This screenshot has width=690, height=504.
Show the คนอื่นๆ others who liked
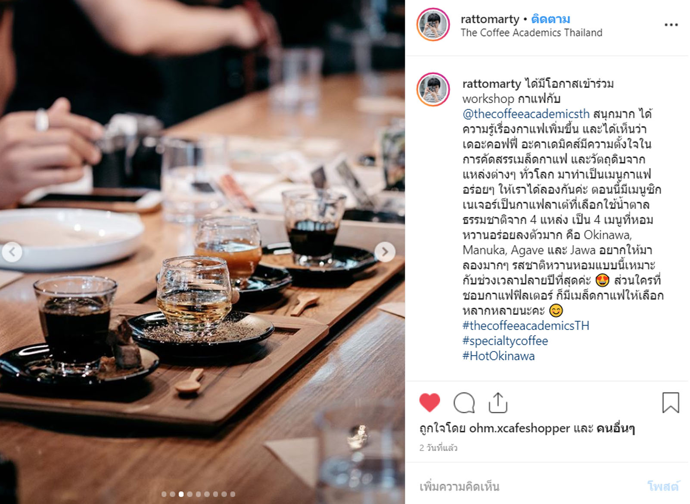615,428
